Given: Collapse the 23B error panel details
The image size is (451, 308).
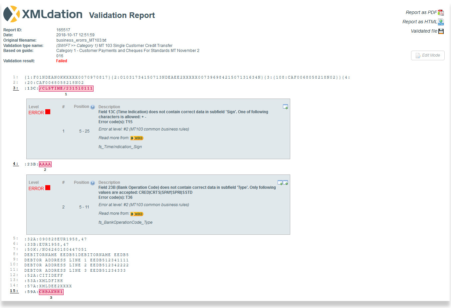Looking at the screenshot, I should pos(280,182).
